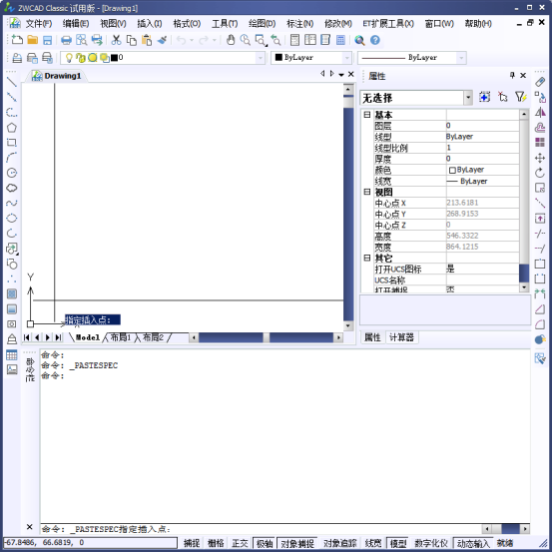Toggle 对象追踪 object tracking
This screenshot has height=553, width=553.
(x=340, y=543)
